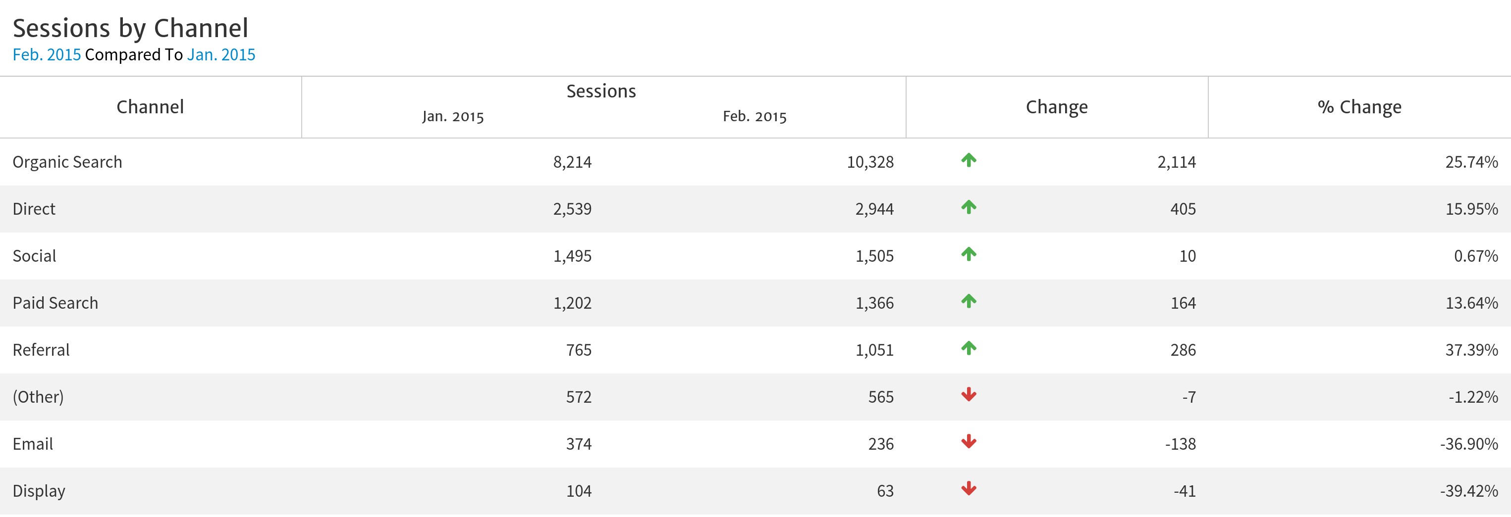Click the Email channel name
This screenshot has width=1511, height=517.
pyautogui.click(x=33, y=444)
